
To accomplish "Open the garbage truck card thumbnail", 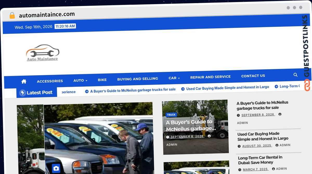I will pos(195,127).
